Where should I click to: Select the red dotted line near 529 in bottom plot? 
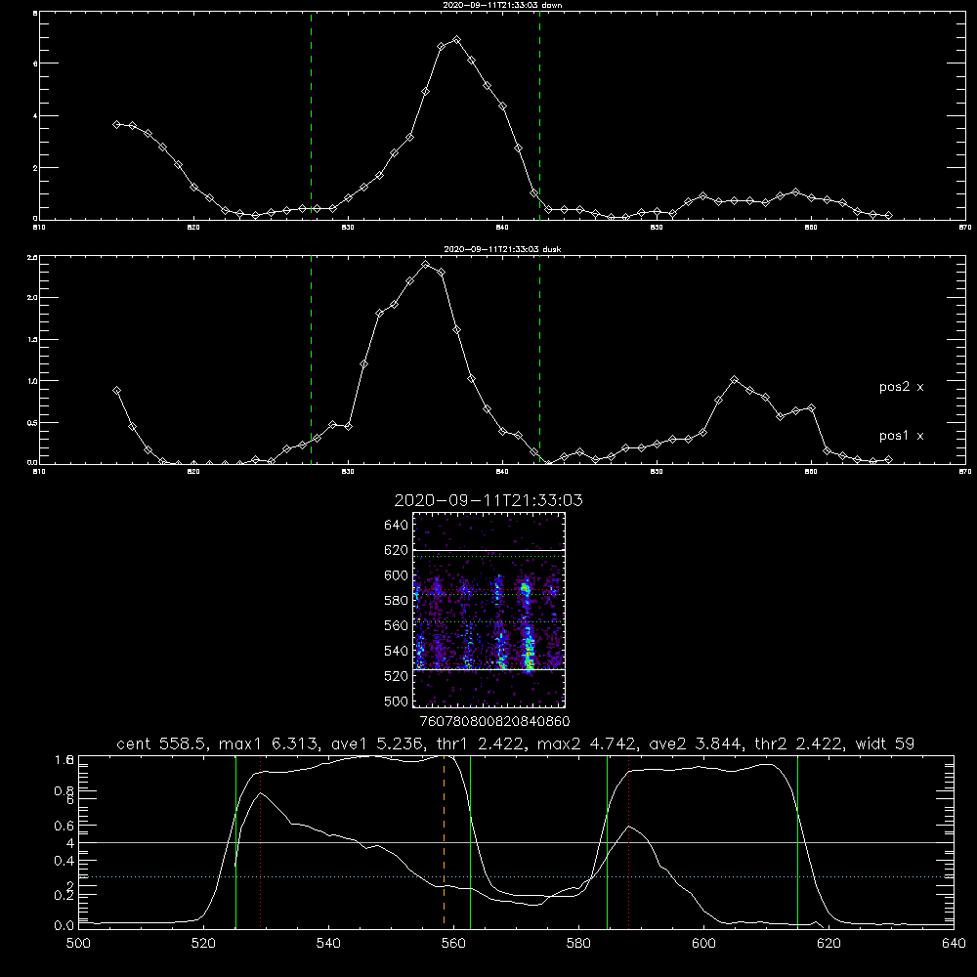tap(261, 841)
